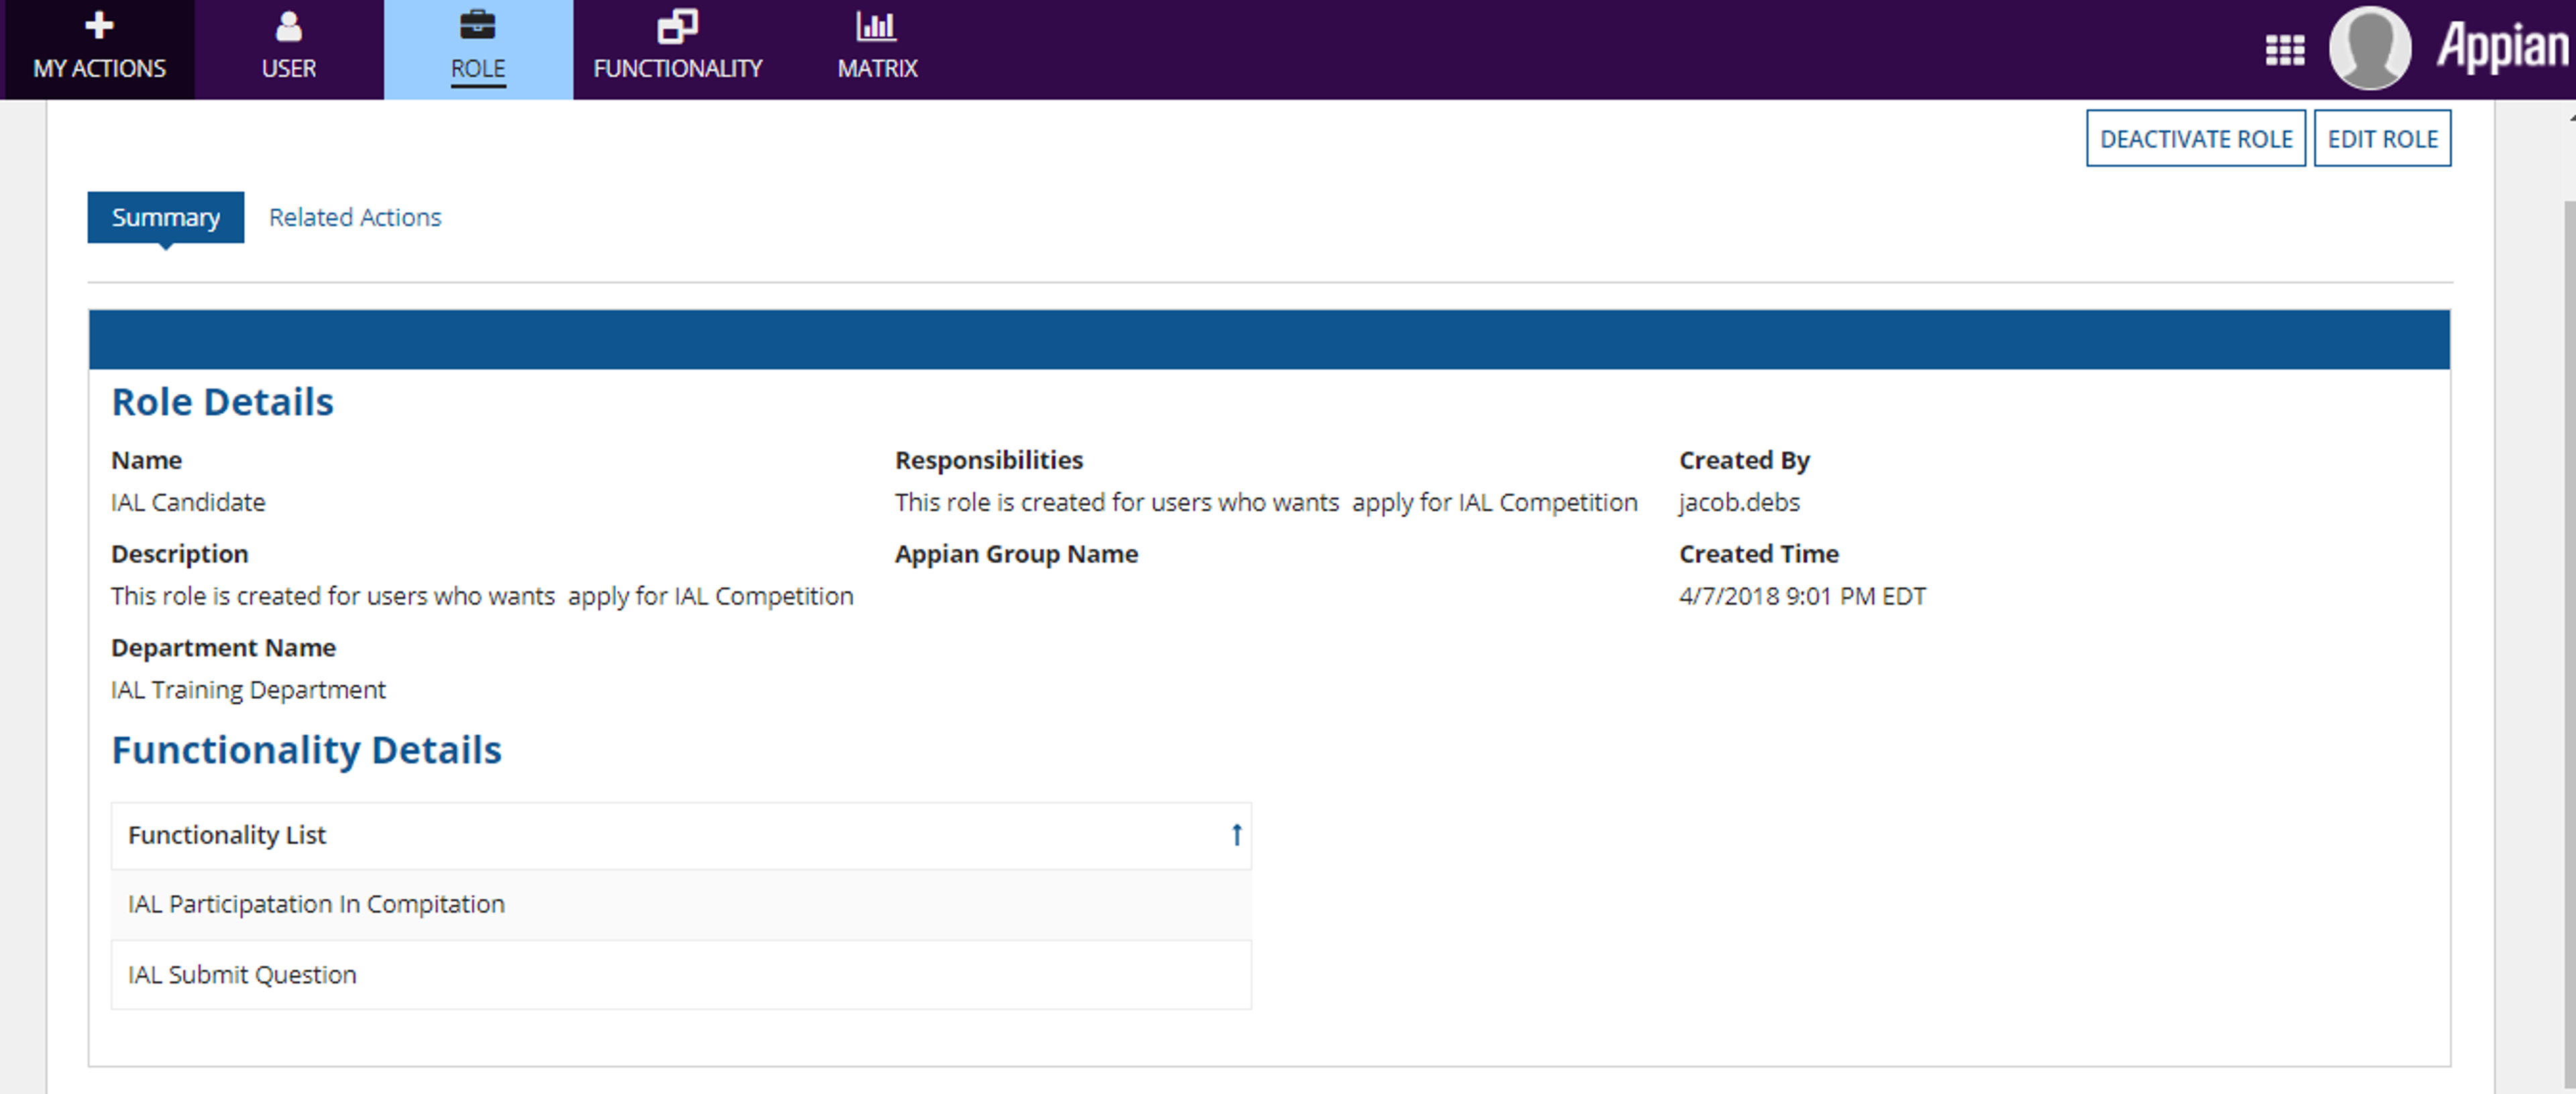This screenshot has width=2576, height=1094.
Task: Open the Matrix chart icon
Action: [x=877, y=26]
